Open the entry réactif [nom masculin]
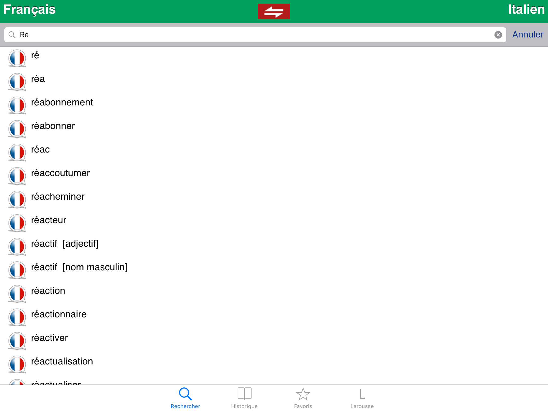The image size is (548, 411). click(79, 267)
